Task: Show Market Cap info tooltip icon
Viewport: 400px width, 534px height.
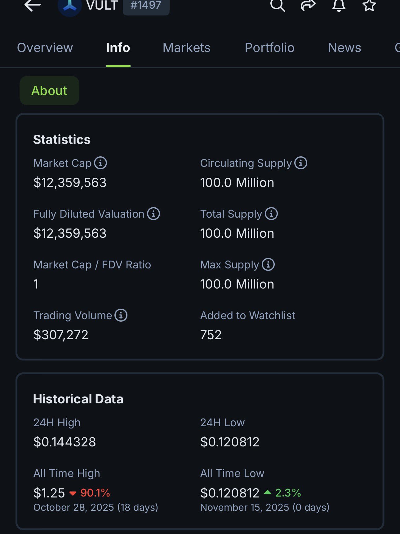Action: click(x=100, y=163)
